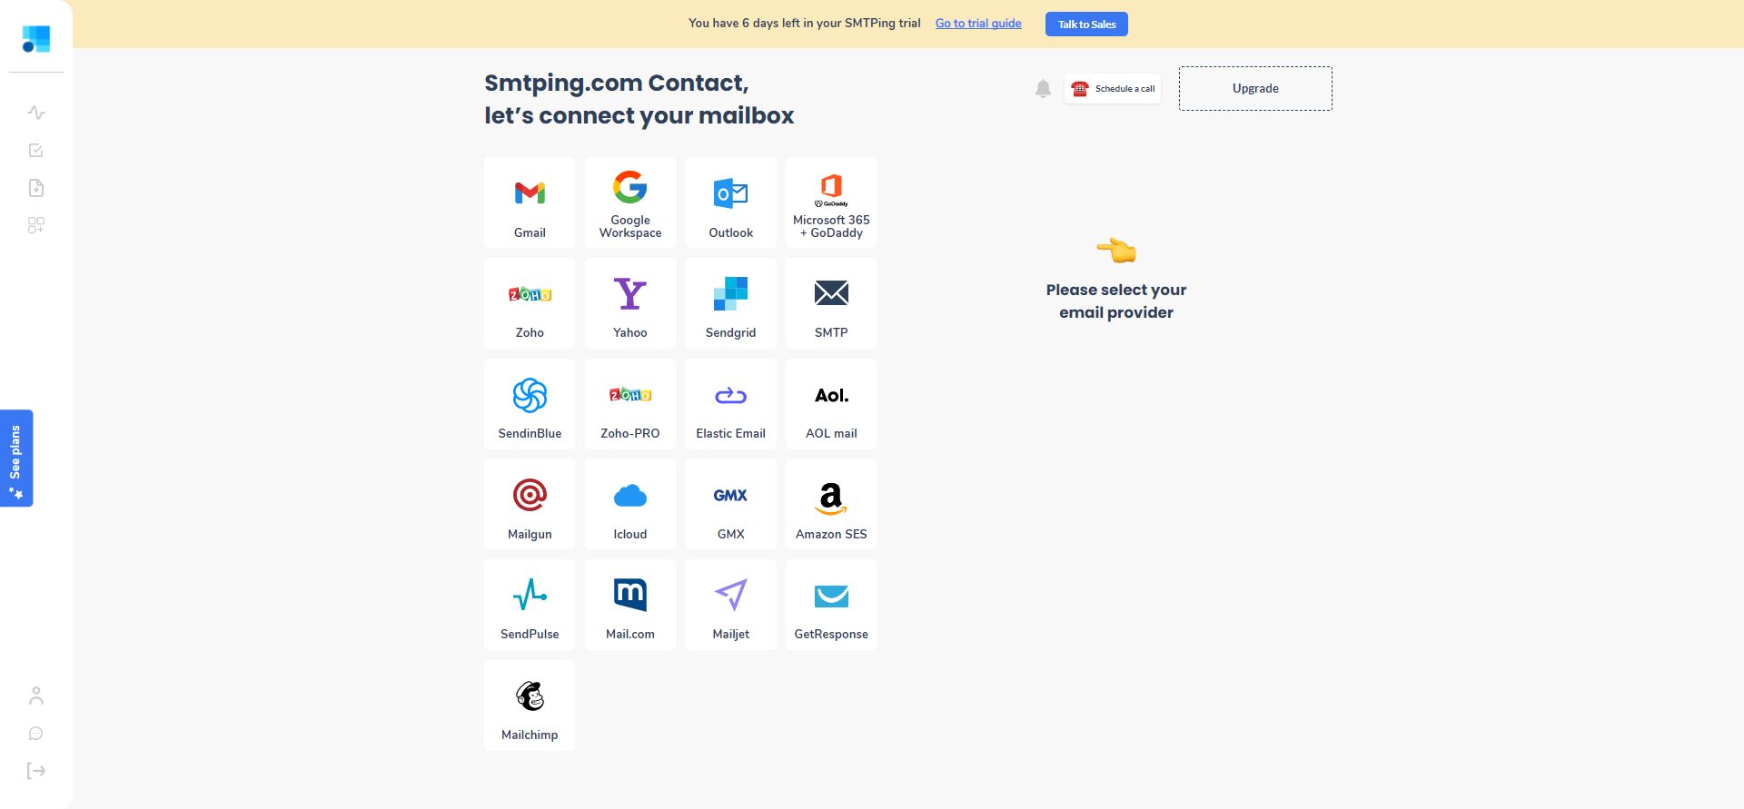Choose the Yahoo provider tile
The height and width of the screenshot is (809, 1744).
tap(630, 303)
